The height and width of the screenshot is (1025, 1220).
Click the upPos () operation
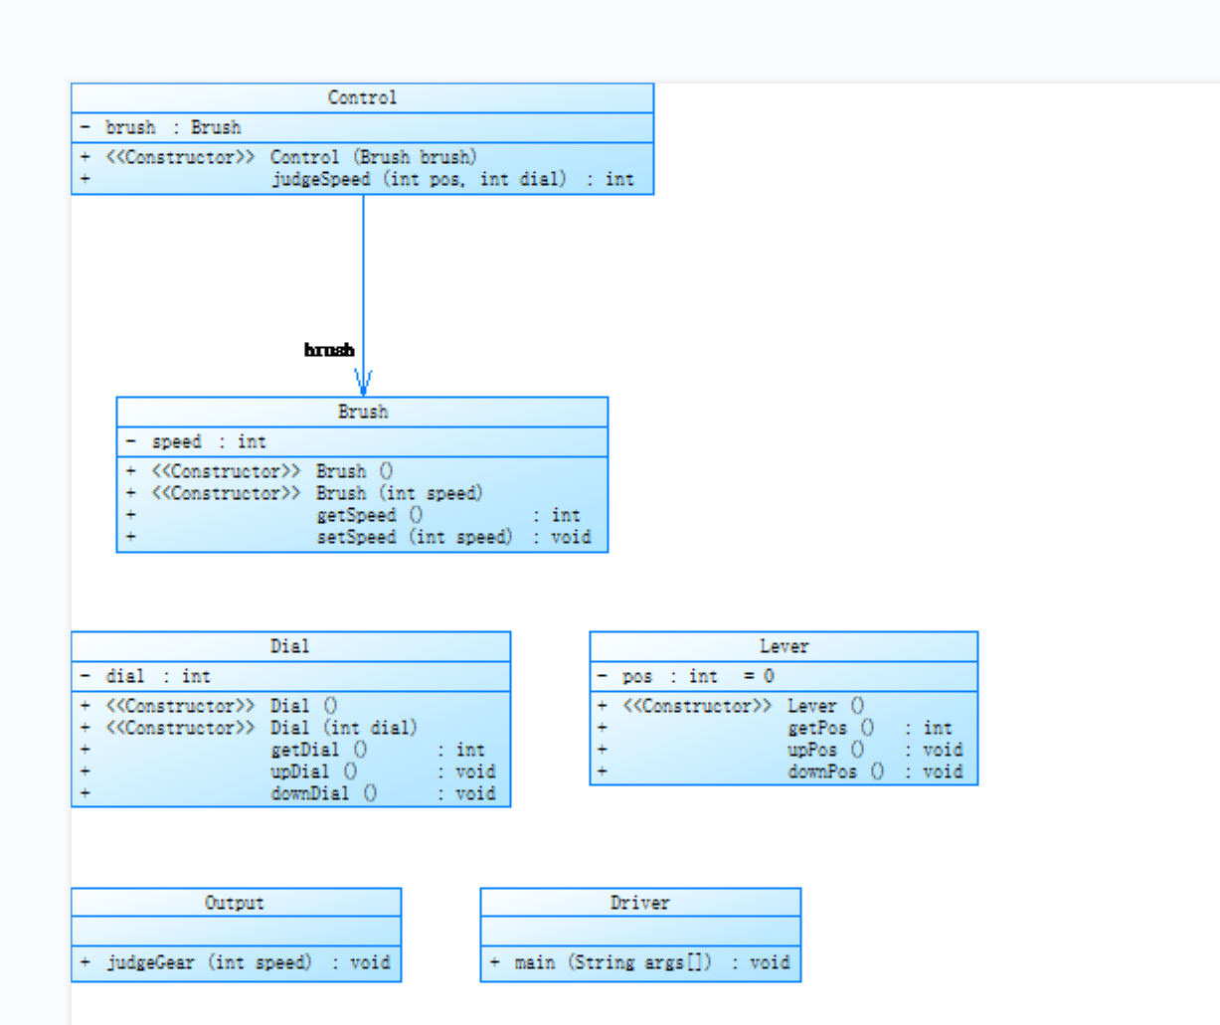[x=781, y=750]
